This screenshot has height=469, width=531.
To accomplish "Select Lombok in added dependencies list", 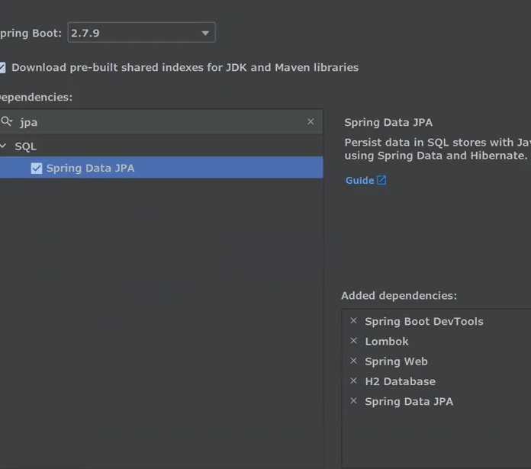I will click(387, 342).
